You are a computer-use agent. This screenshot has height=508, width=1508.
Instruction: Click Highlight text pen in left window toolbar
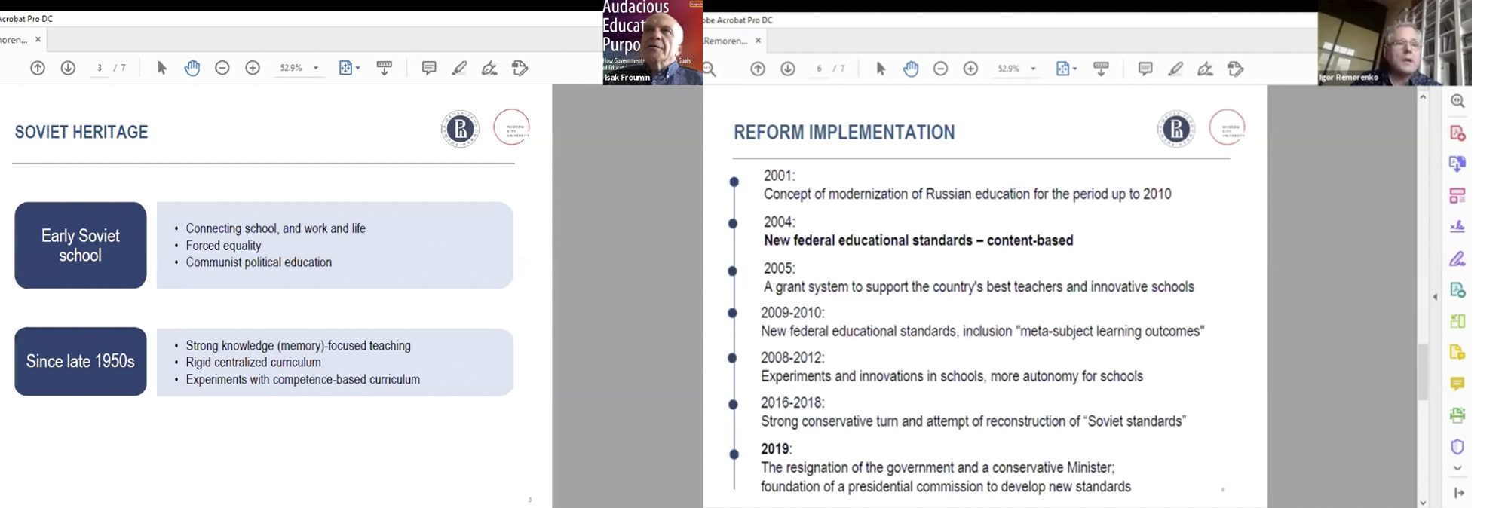[x=459, y=68]
